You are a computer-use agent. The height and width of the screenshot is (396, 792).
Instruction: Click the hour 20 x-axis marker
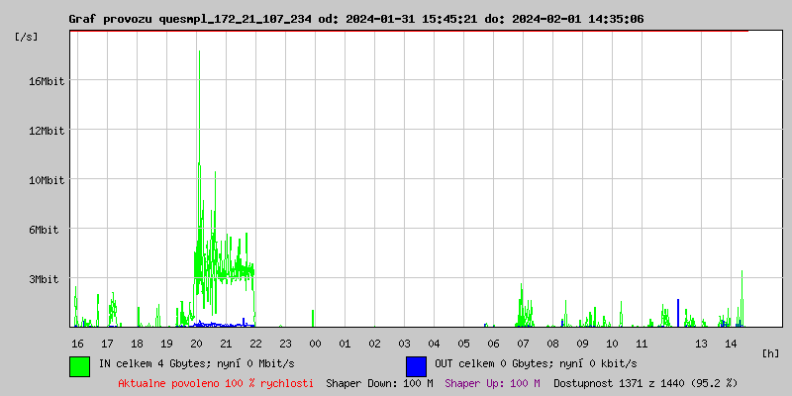(x=197, y=344)
